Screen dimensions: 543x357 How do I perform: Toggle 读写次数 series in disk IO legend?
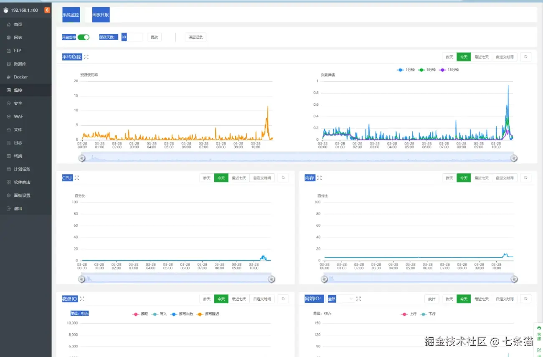point(182,314)
